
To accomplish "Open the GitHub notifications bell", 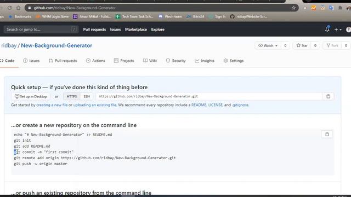I will (x=327, y=29).
